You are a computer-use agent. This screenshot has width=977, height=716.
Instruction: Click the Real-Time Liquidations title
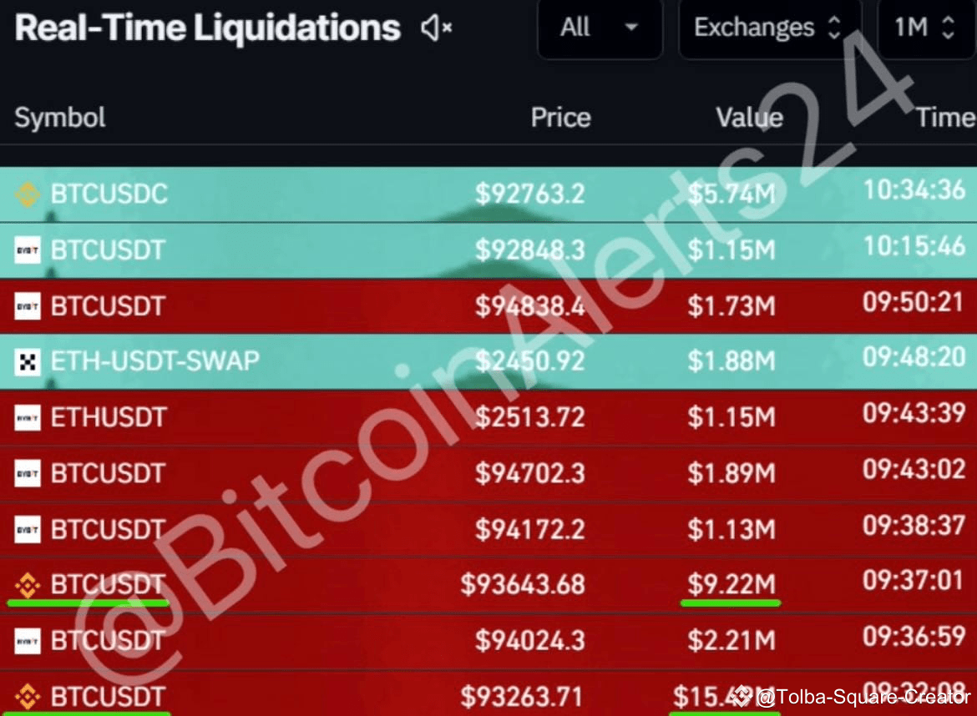(207, 28)
